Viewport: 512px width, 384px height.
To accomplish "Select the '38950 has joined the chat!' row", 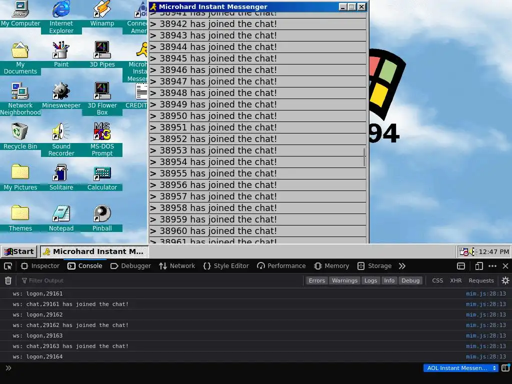I will tap(257, 116).
